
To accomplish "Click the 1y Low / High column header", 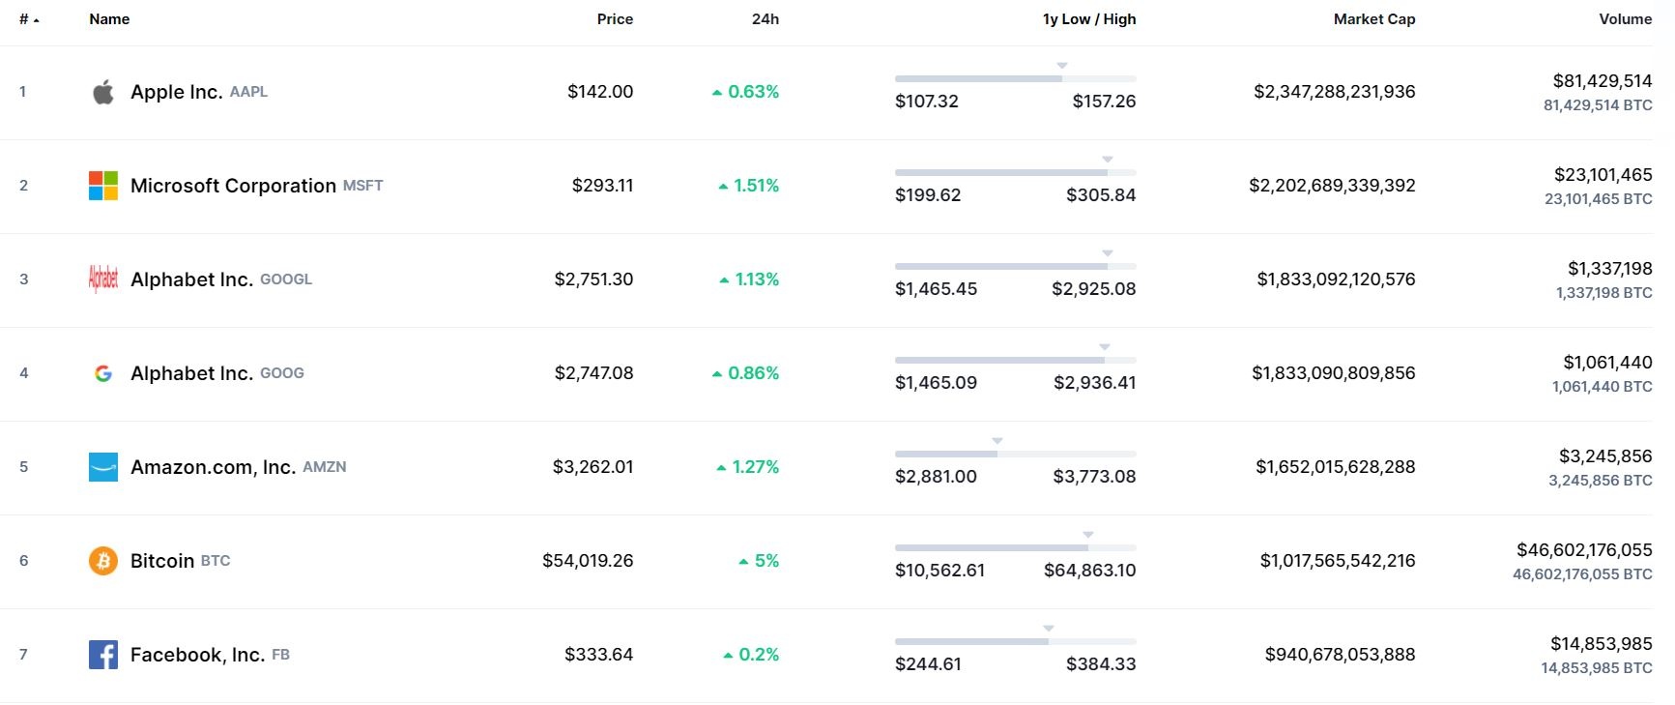I will tap(1089, 19).
